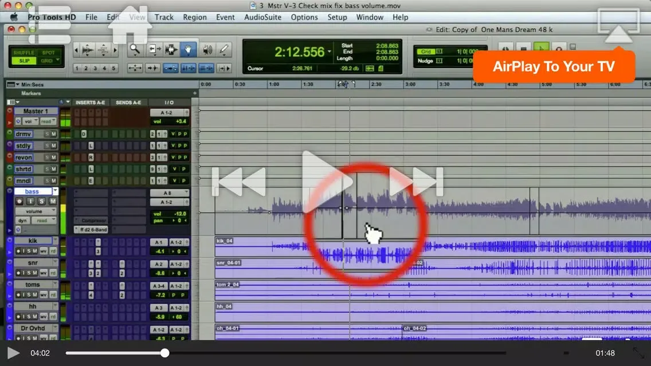Click the MIDI zoom icon
The image size is (651, 366).
103,50
